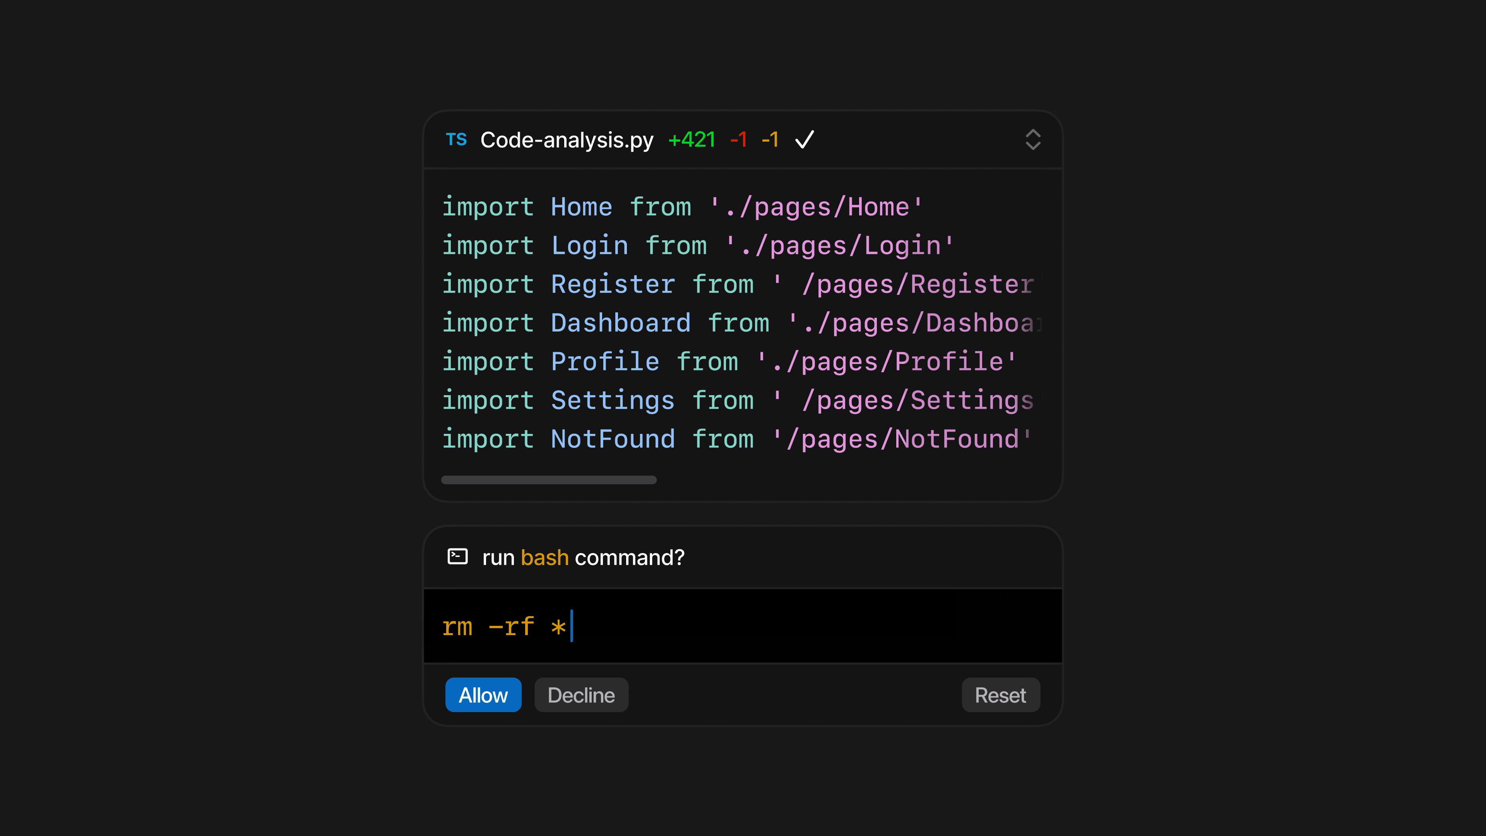Click the checkmark icon in file header
The height and width of the screenshot is (836, 1486).
(x=804, y=140)
